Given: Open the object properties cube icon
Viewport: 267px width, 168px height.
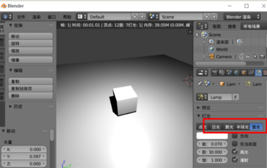Looking at the screenshot, I should click(244, 73).
